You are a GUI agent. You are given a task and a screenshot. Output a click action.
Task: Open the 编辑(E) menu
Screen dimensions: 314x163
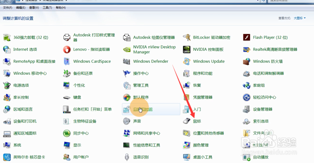[21, 8]
